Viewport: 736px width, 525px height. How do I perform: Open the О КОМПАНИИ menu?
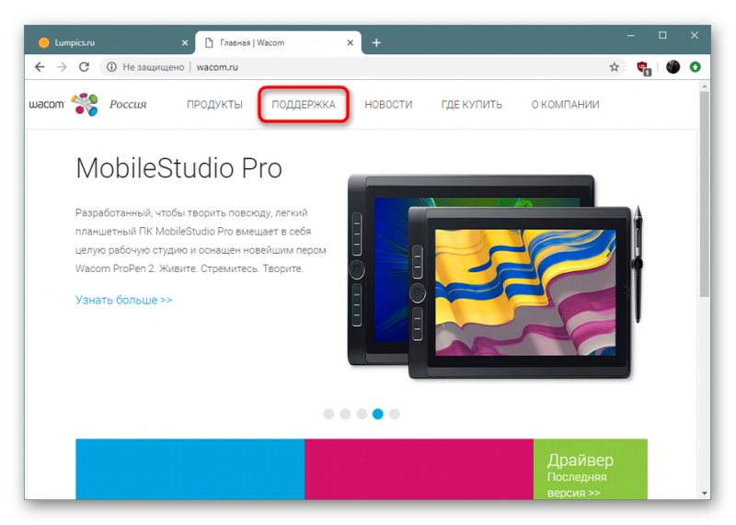click(x=565, y=105)
